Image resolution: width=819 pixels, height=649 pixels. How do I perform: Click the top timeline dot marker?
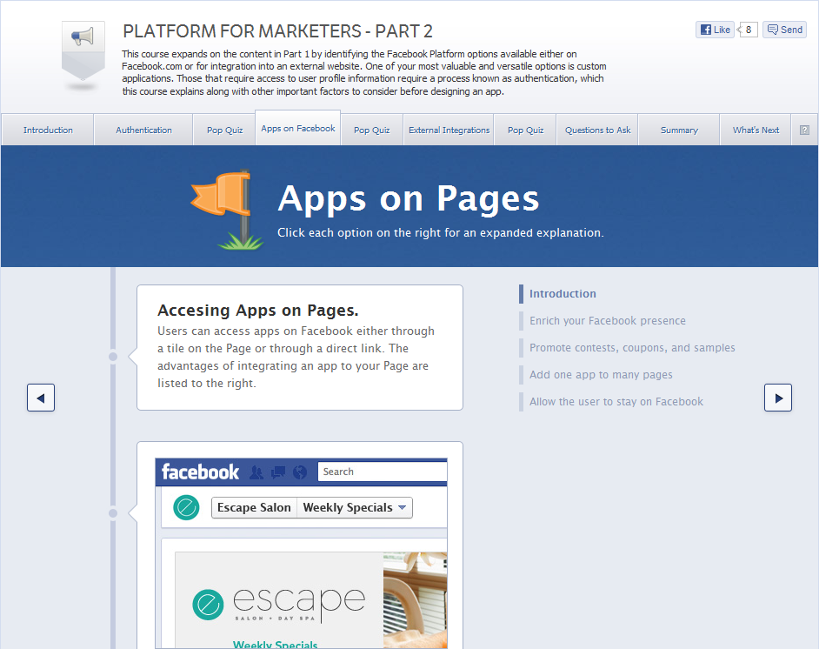pos(113,357)
